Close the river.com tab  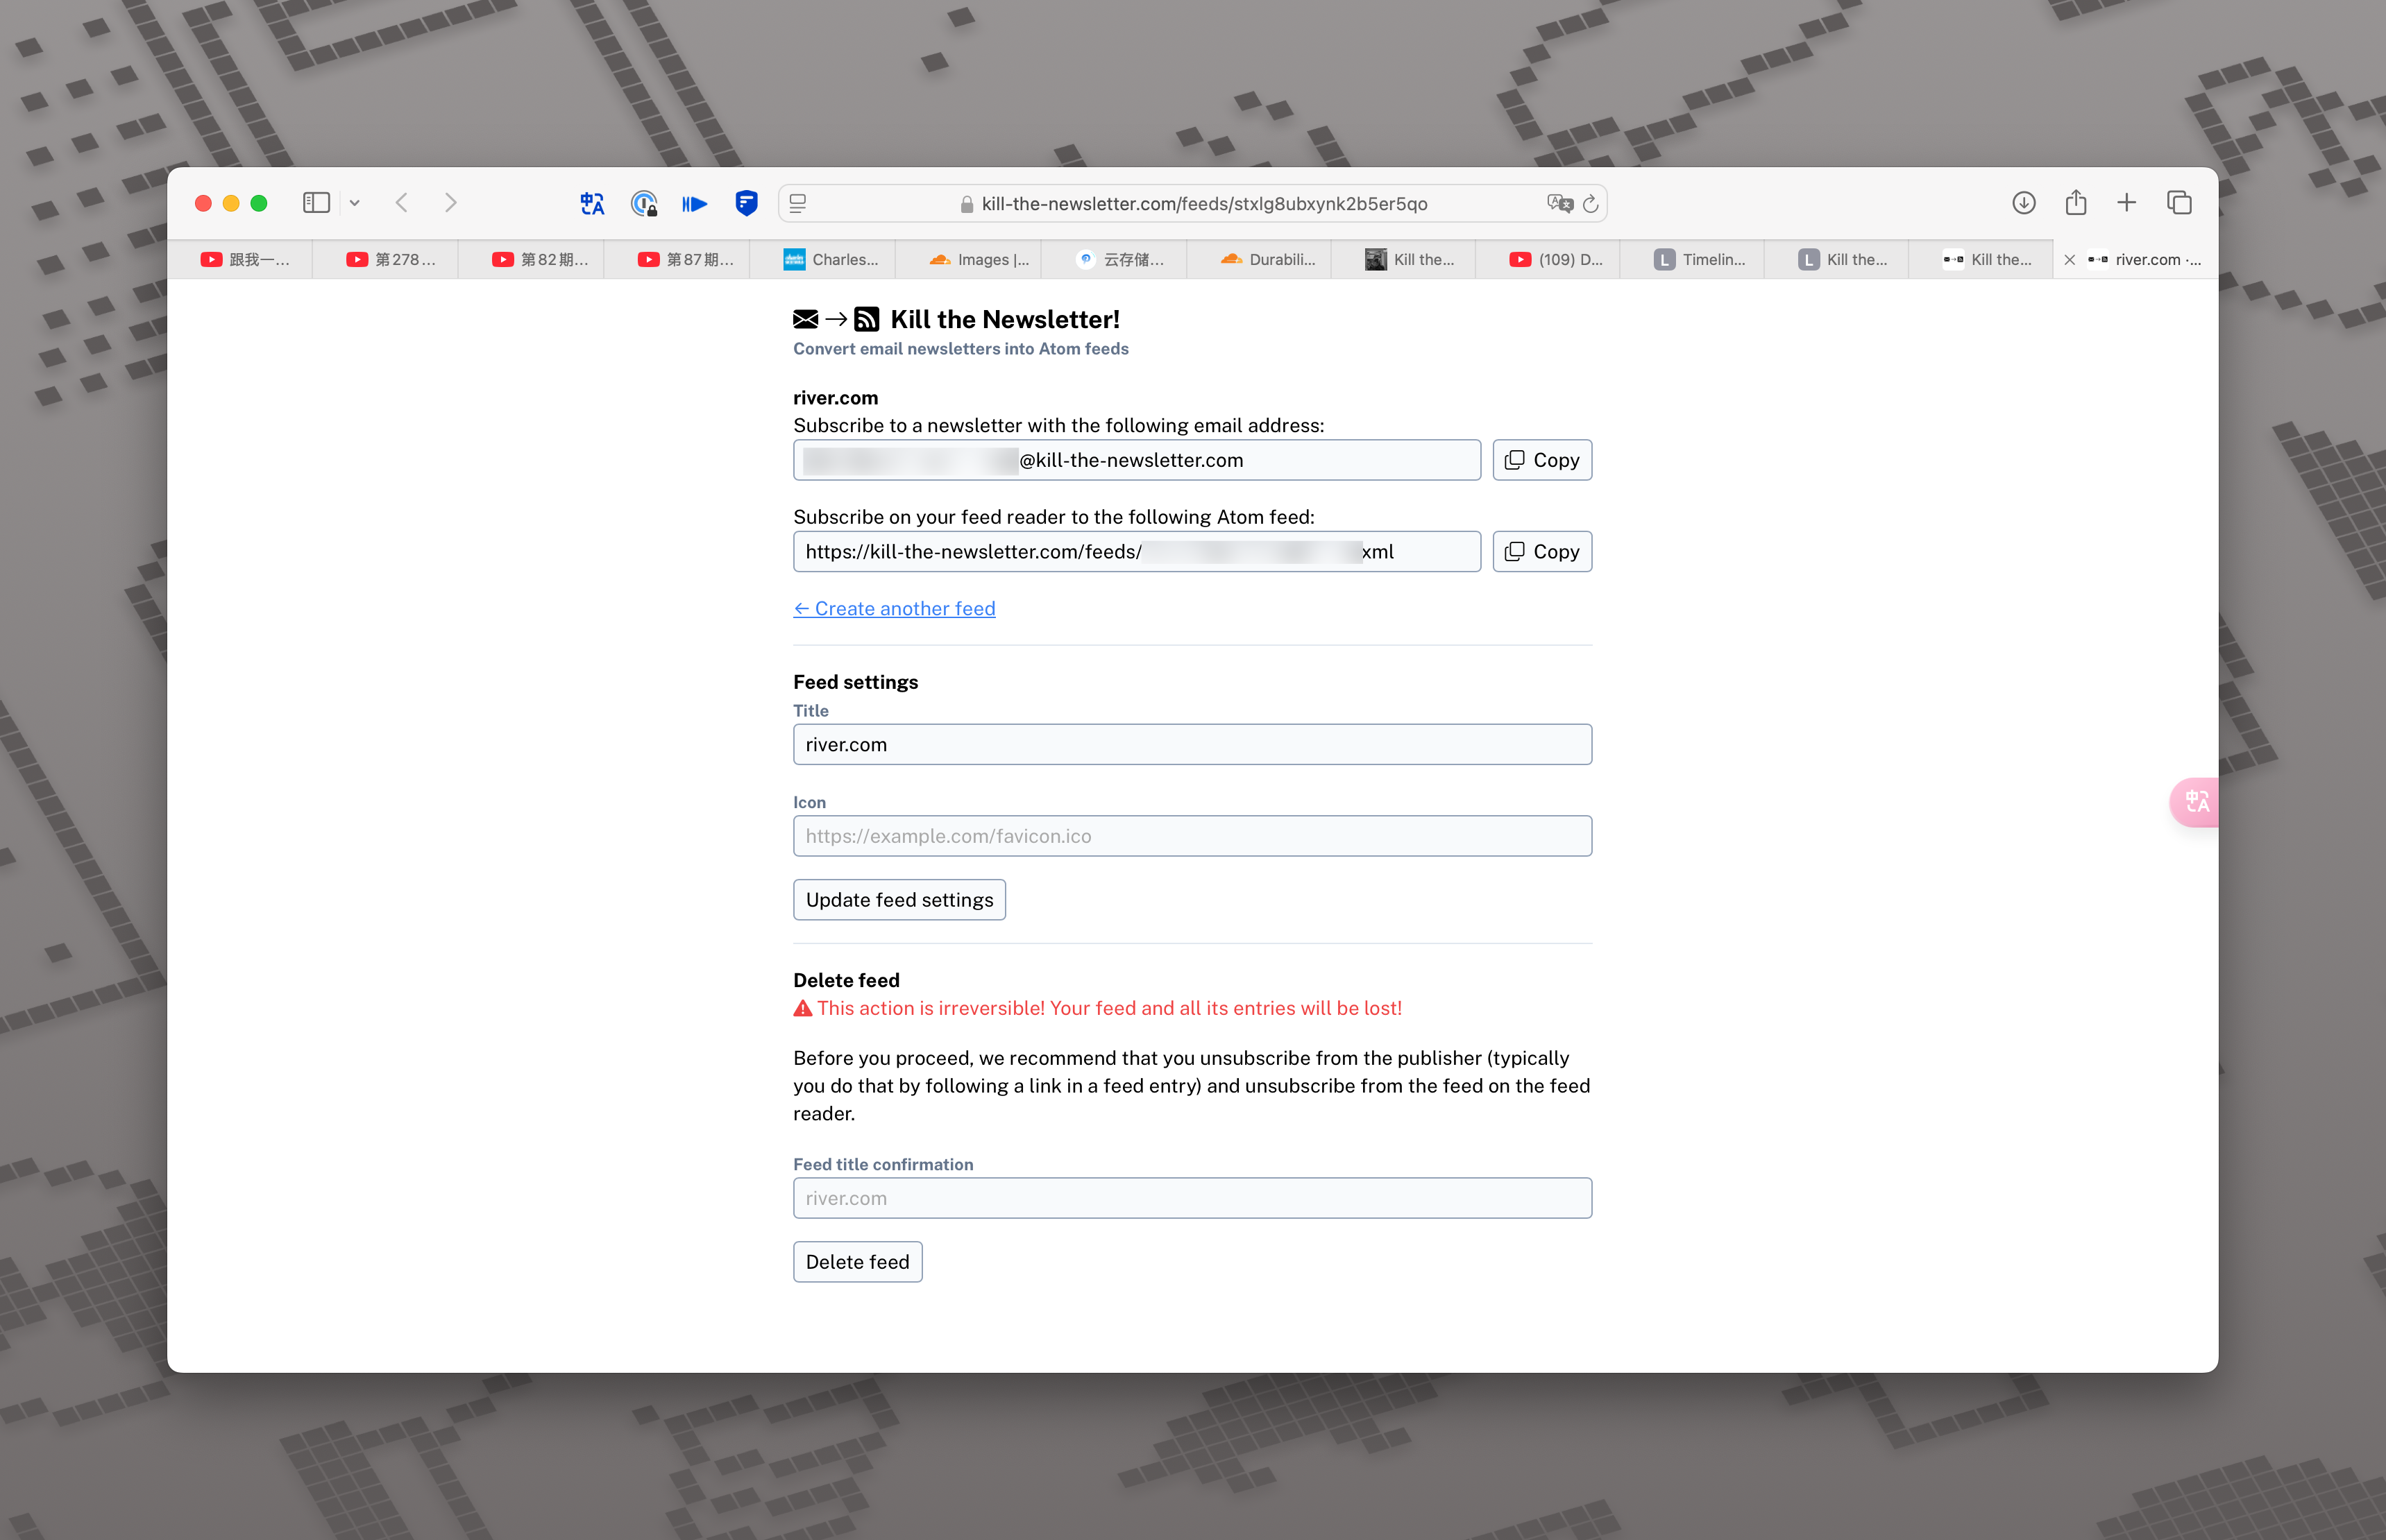click(2070, 260)
